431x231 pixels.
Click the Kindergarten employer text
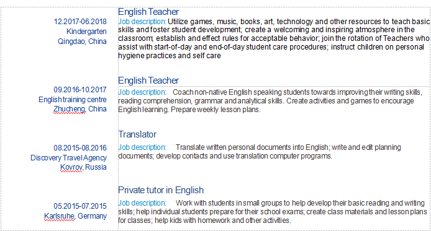pos(86,32)
